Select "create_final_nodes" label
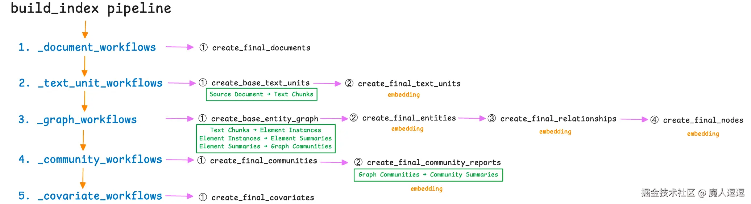The width and height of the screenshot is (751, 204). click(x=703, y=120)
